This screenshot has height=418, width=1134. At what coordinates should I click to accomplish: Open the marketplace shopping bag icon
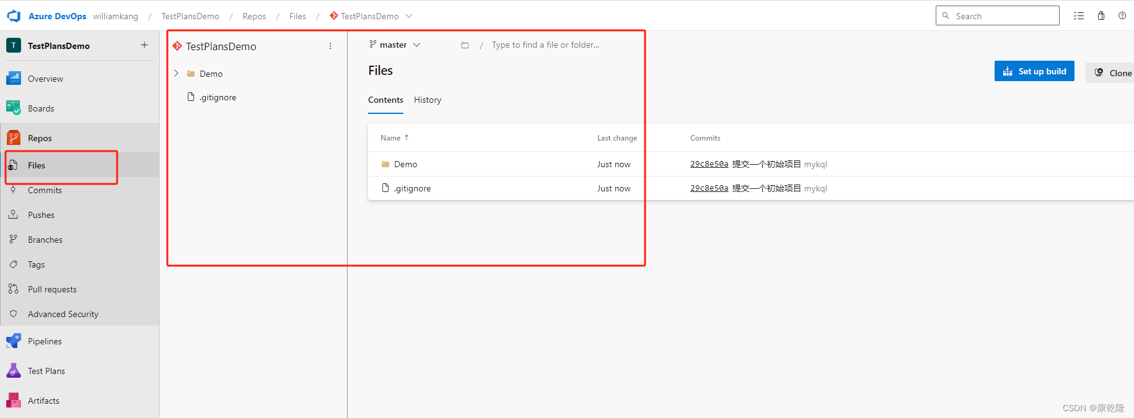pos(1101,16)
